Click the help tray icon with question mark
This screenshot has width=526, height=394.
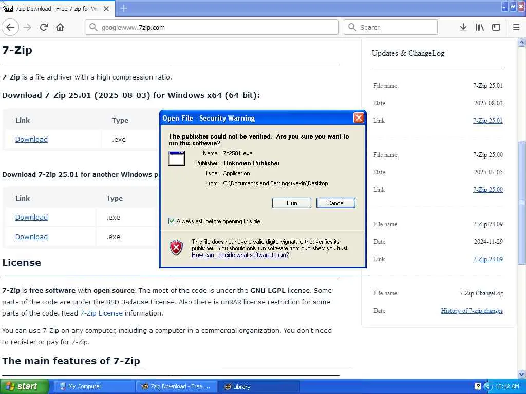[x=478, y=387]
